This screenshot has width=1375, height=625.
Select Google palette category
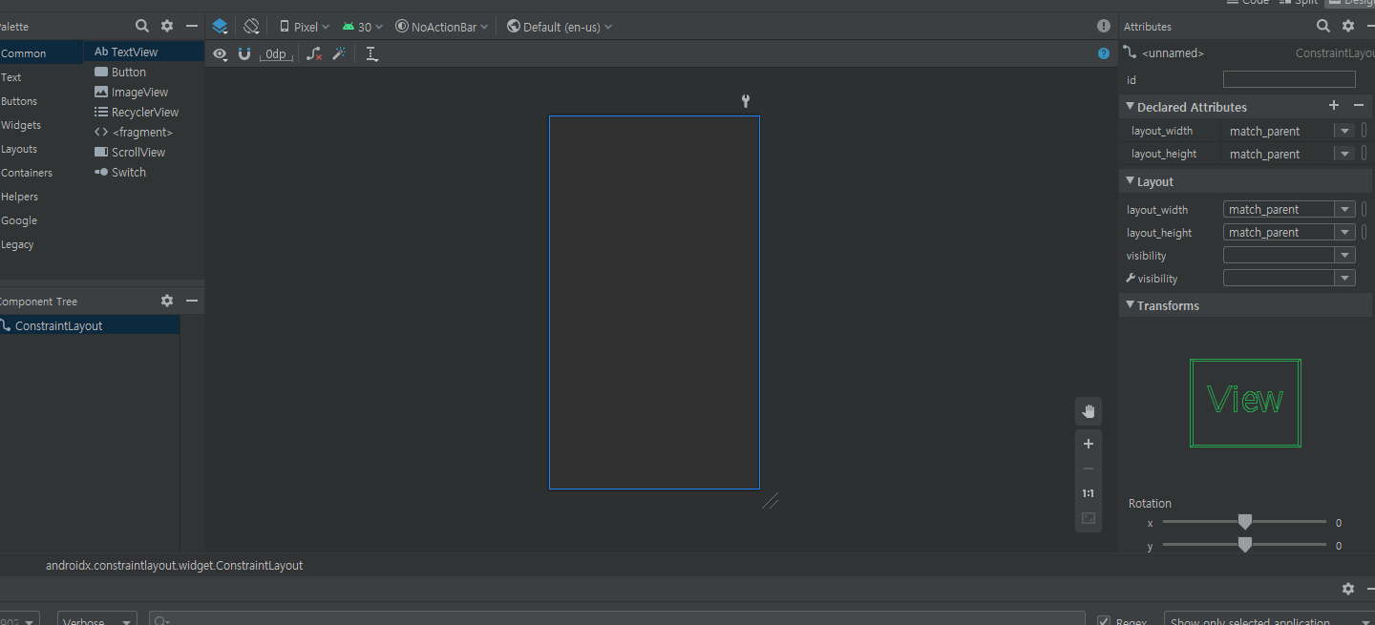point(41,220)
